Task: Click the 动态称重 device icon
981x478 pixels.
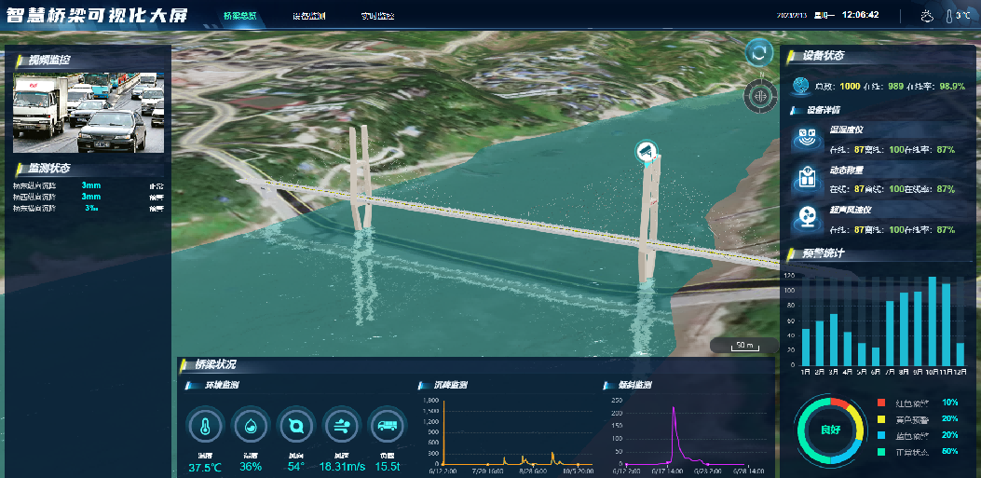Action: pos(805,178)
